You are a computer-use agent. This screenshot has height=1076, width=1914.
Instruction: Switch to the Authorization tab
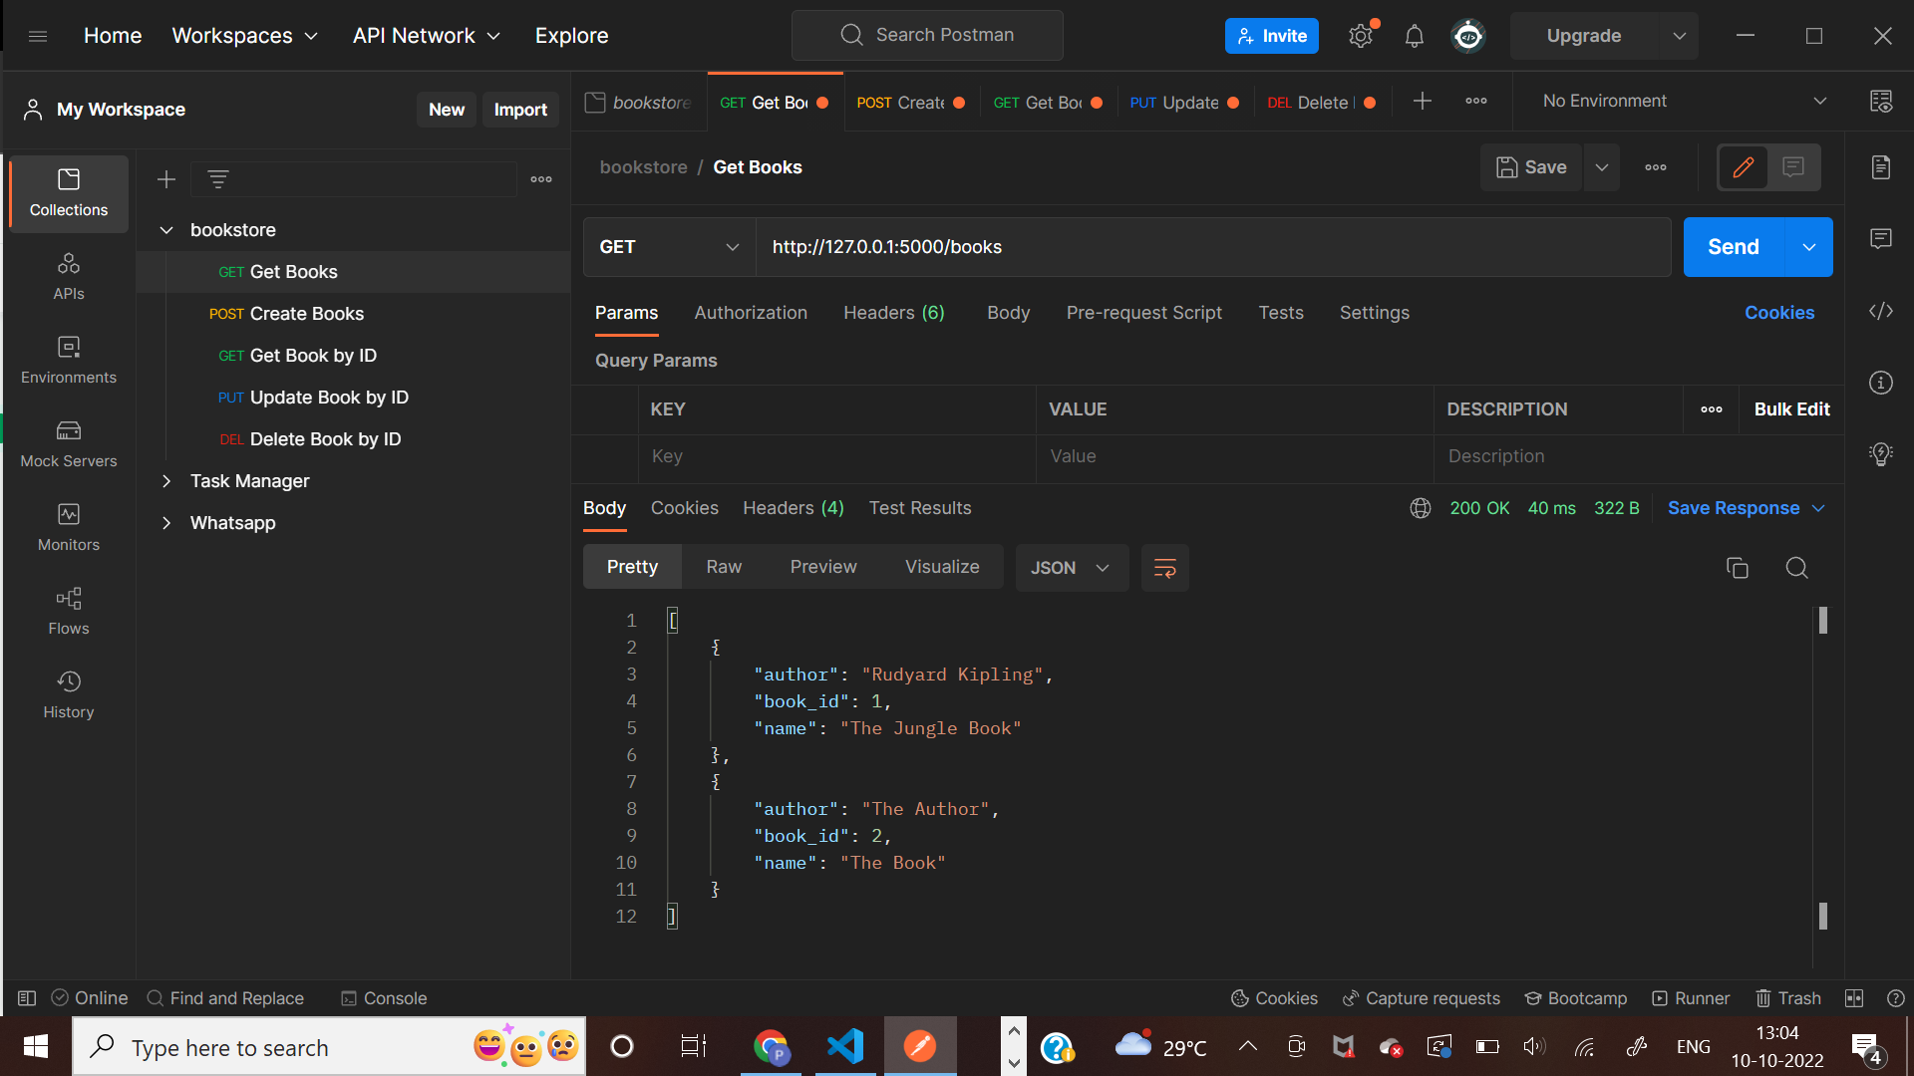click(751, 312)
